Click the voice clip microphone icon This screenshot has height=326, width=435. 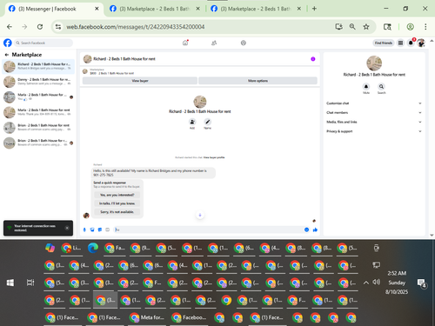84,230
